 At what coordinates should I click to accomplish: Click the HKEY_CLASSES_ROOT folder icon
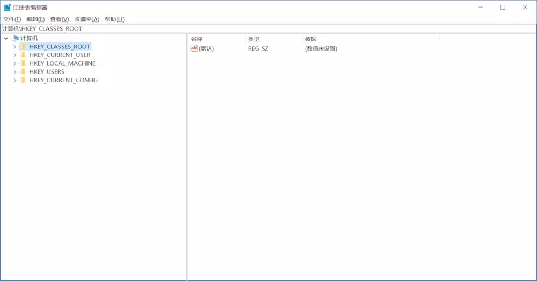[x=23, y=47]
